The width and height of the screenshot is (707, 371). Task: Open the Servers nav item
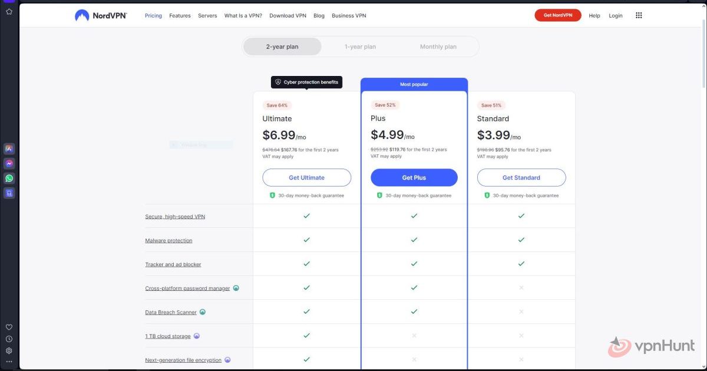(207, 16)
